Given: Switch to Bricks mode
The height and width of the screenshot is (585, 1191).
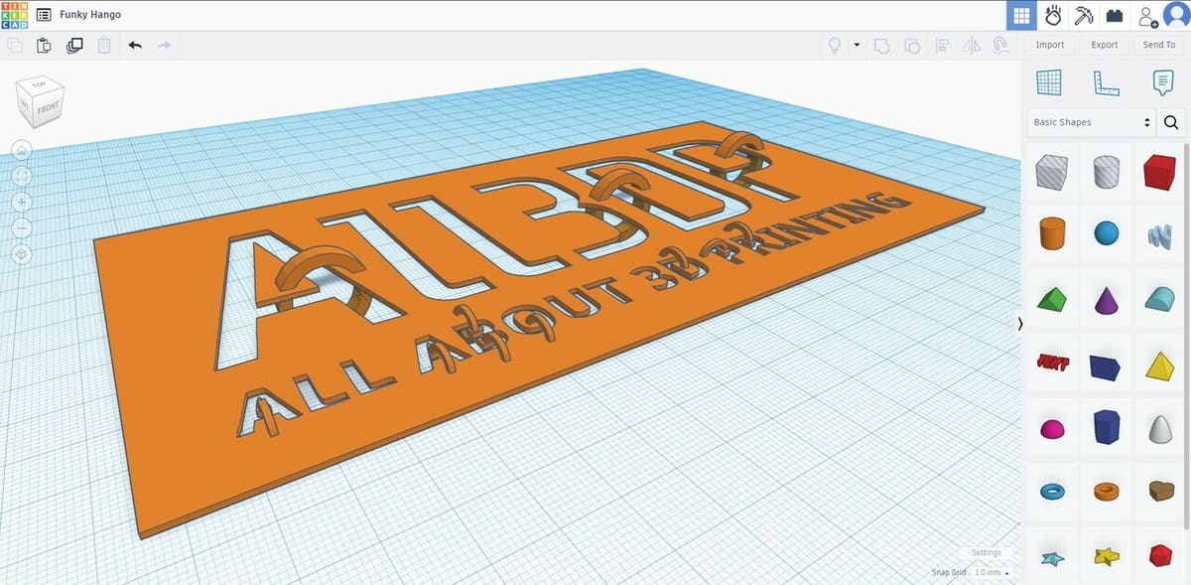Looking at the screenshot, I should (1115, 15).
